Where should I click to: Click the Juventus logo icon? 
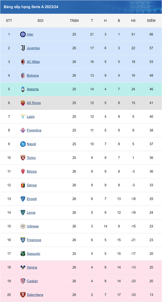[x=23, y=48]
